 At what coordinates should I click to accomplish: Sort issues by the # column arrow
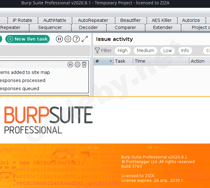111,61
